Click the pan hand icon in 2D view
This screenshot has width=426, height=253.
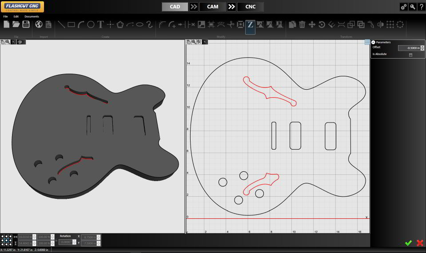188,42
